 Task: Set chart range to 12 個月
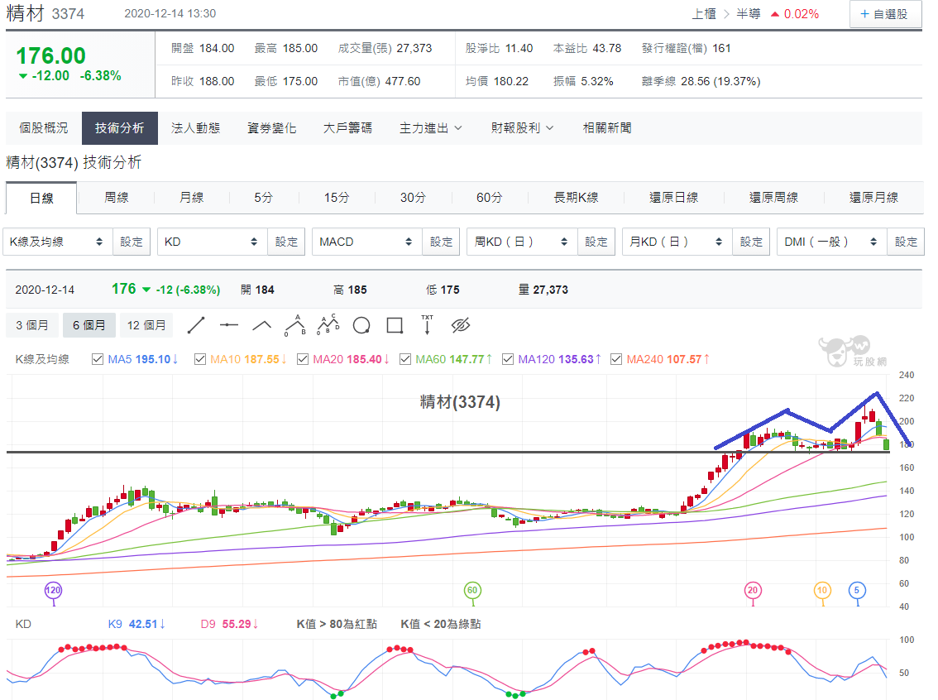coord(146,325)
